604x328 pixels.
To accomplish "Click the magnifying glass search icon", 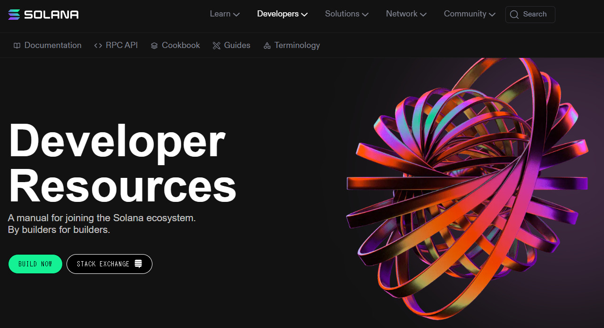I will [x=514, y=15].
